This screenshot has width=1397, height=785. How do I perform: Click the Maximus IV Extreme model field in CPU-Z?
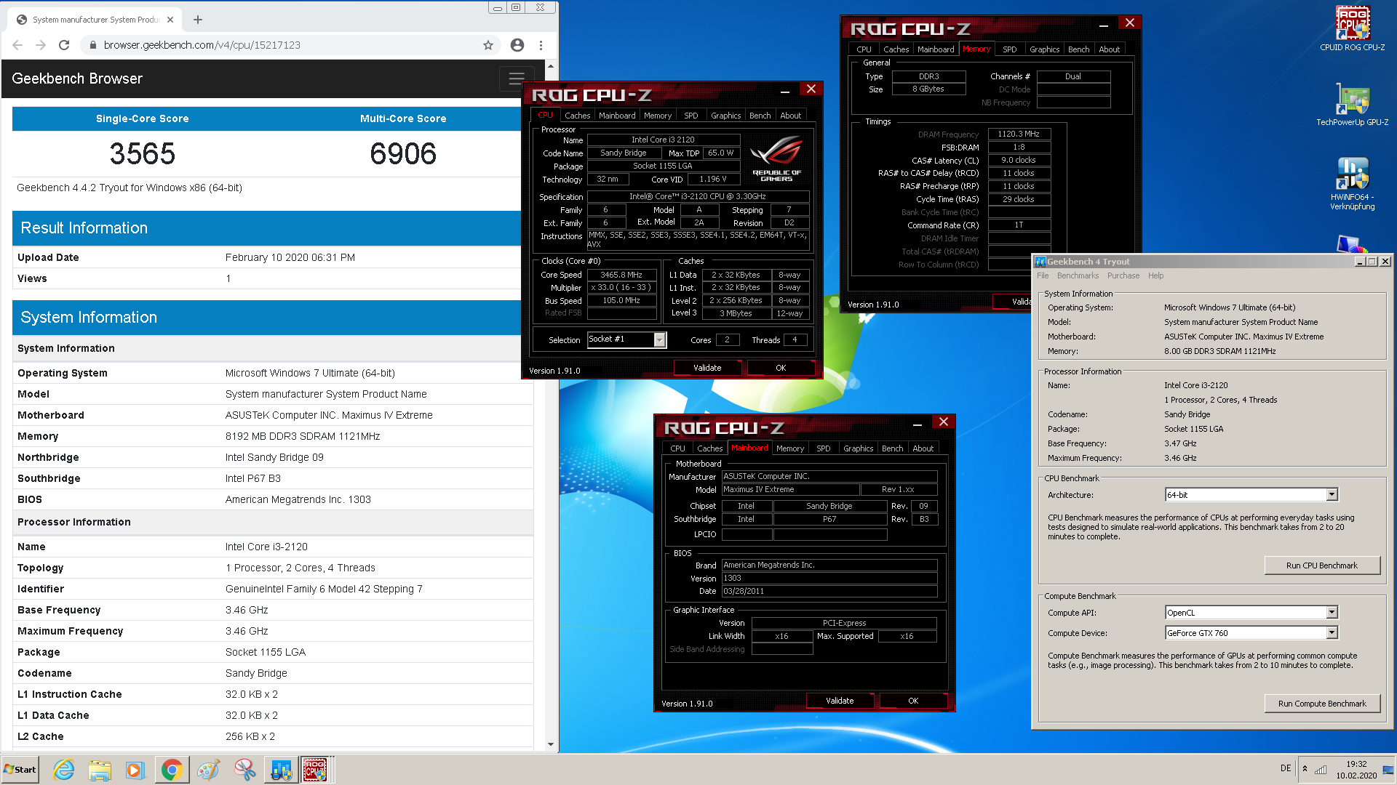(790, 489)
